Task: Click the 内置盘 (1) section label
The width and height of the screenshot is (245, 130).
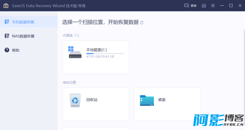Action: coord(71,35)
